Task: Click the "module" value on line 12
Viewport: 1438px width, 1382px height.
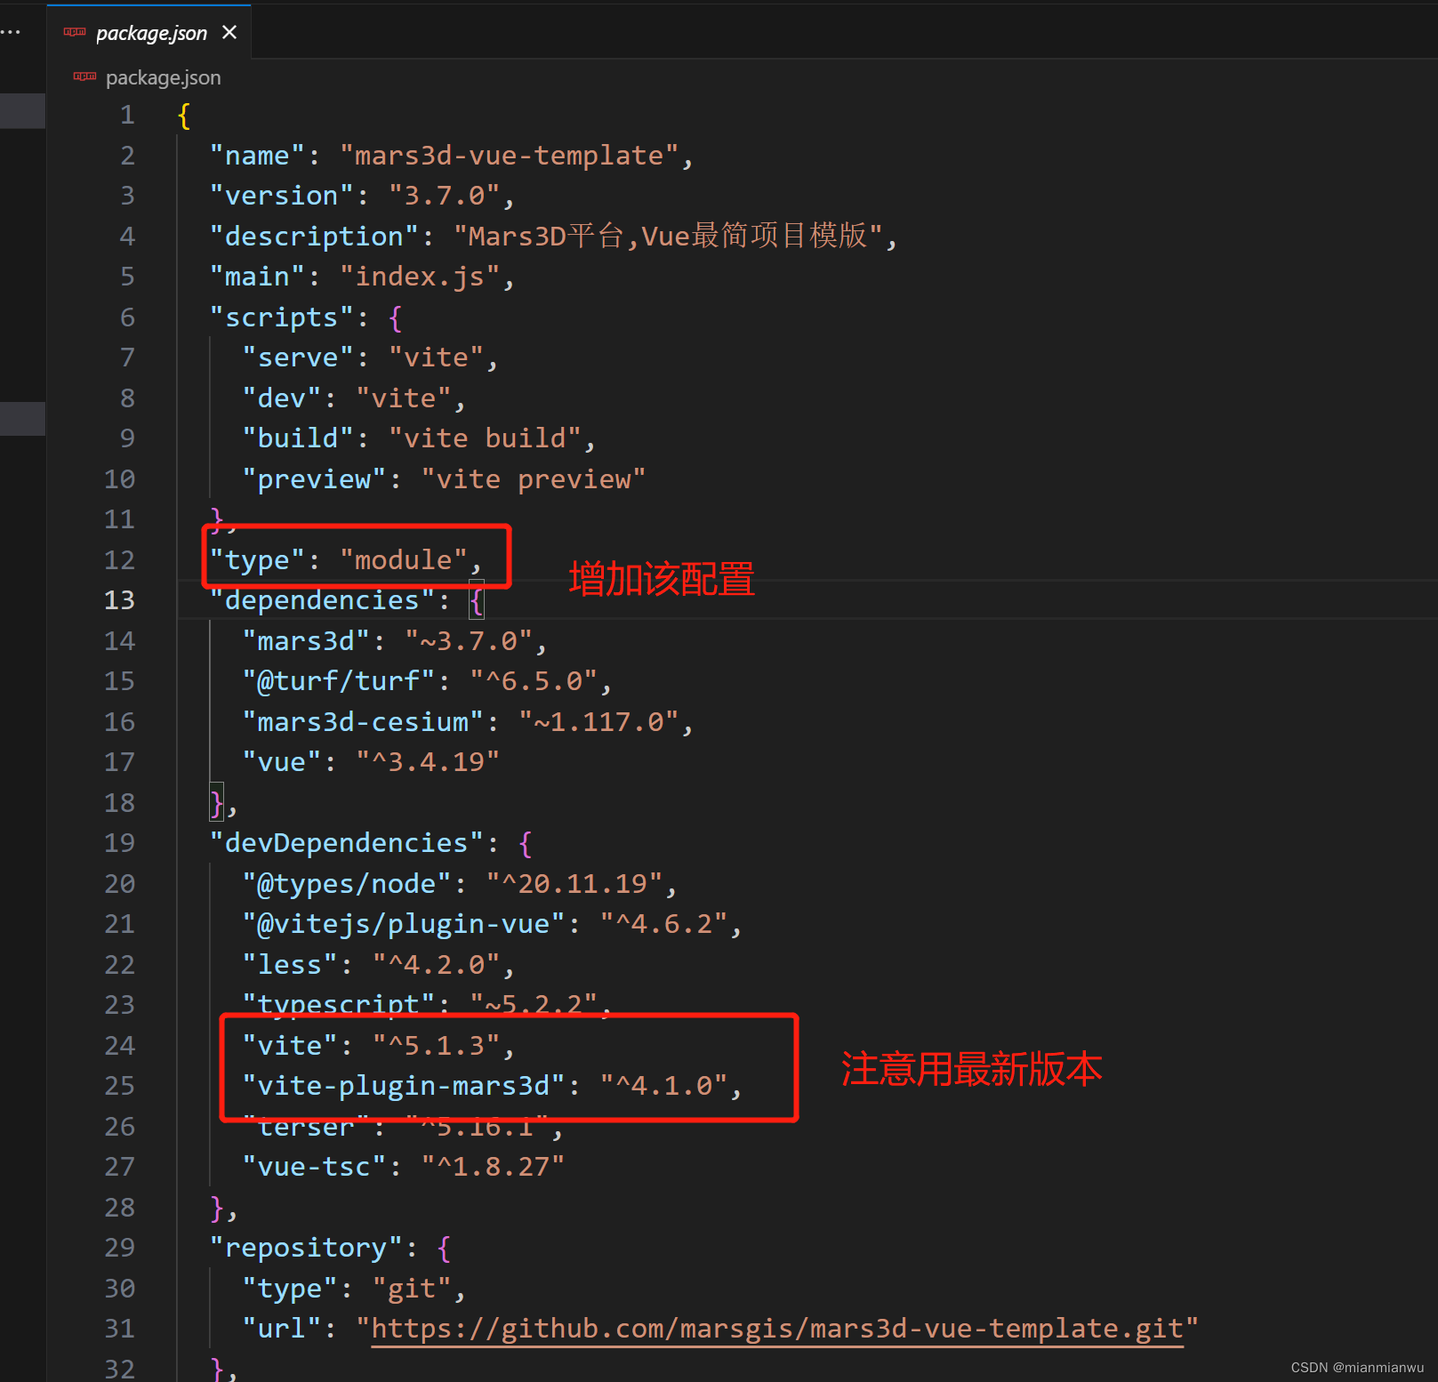Action: tap(404, 560)
